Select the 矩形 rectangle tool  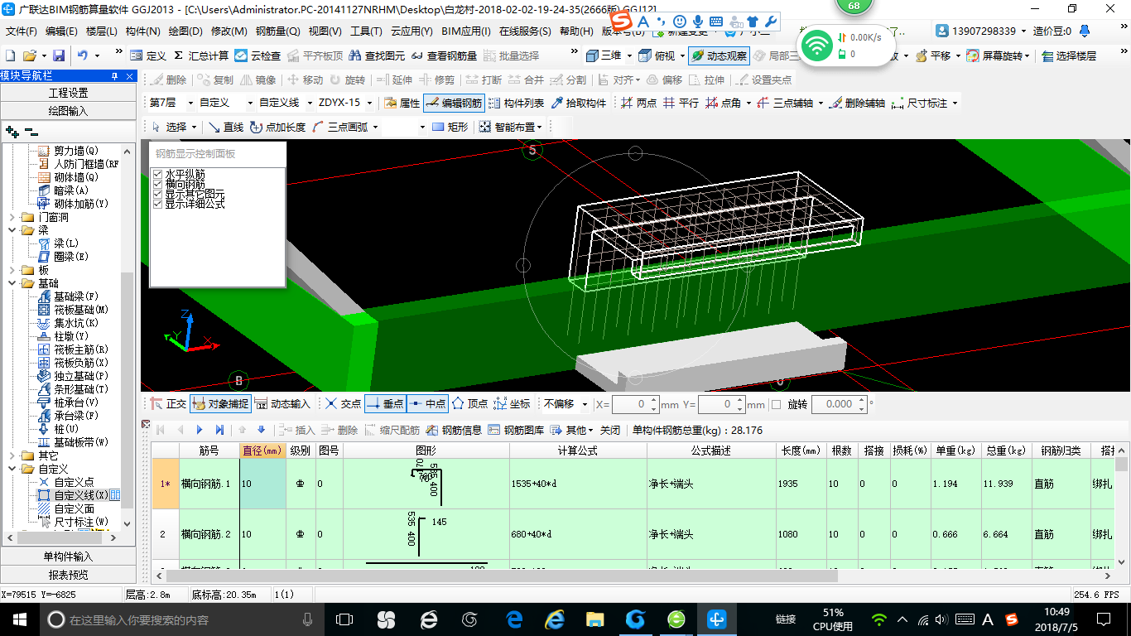450,127
